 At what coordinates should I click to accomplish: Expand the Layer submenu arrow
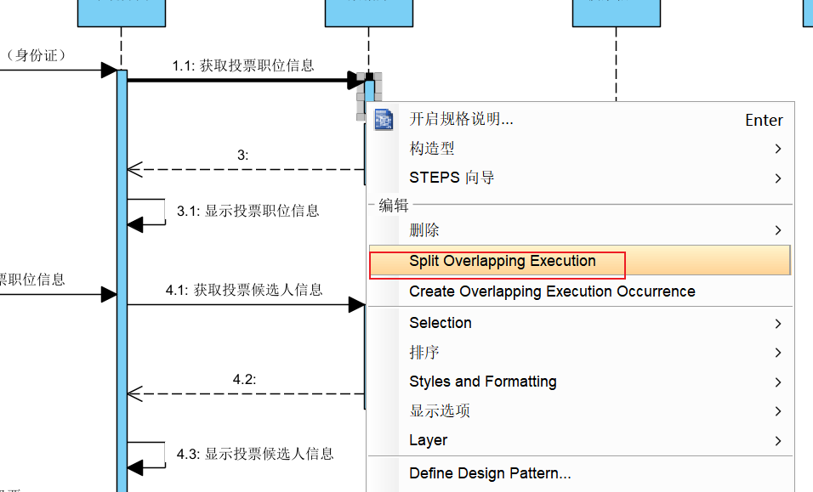(x=778, y=441)
